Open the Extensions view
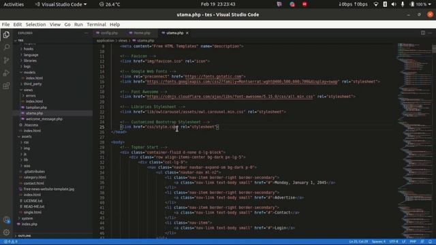This screenshot has width=436, height=245. coord(6,86)
